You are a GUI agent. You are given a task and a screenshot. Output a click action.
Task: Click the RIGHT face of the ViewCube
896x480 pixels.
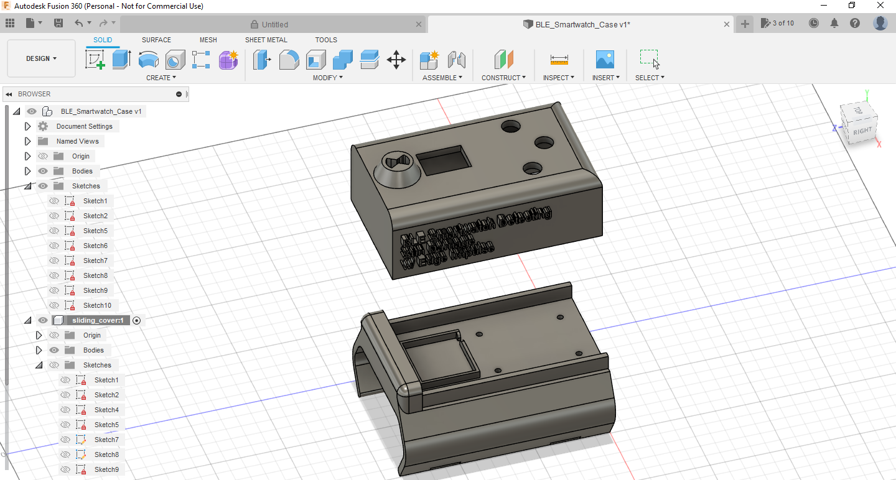(861, 131)
